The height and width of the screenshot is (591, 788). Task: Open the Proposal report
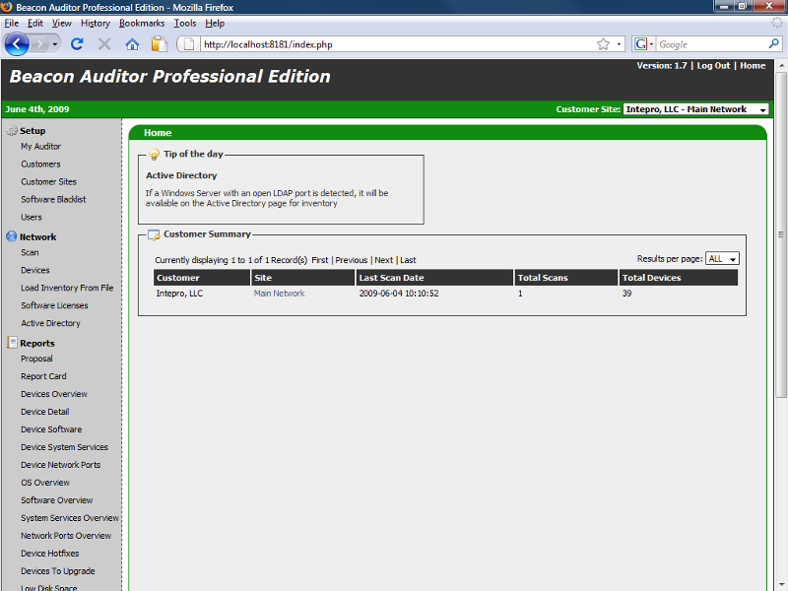point(36,359)
